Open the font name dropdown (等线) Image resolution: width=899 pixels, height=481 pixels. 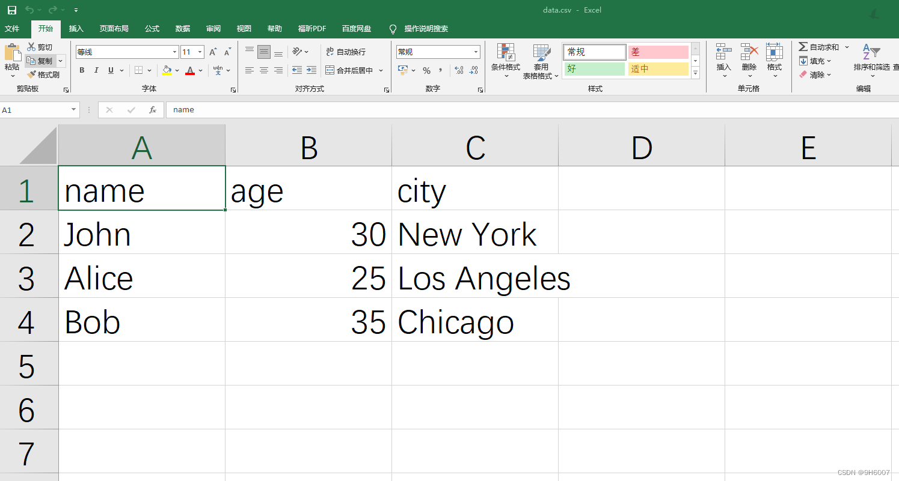pyautogui.click(x=175, y=52)
